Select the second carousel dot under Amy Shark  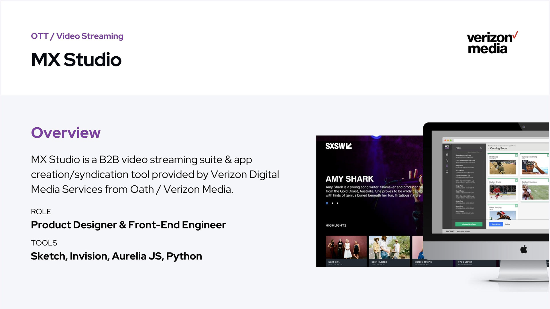(x=332, y=203)
